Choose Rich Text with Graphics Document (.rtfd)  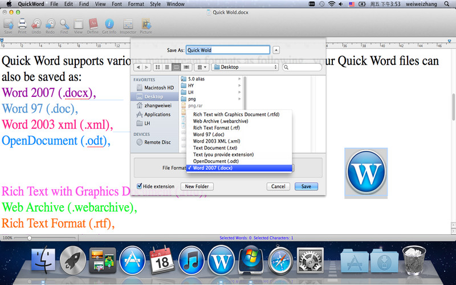coord(239,115)
